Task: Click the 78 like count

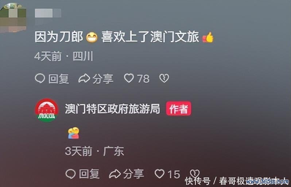Action: (x=143, y=79)
